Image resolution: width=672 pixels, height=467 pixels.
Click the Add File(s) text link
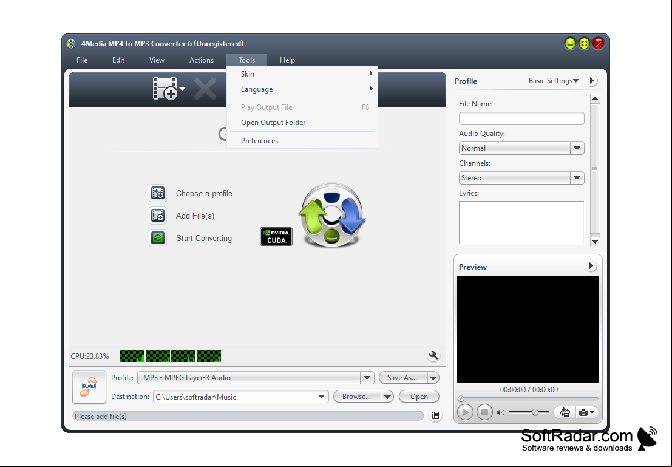(x=195, y=216)
